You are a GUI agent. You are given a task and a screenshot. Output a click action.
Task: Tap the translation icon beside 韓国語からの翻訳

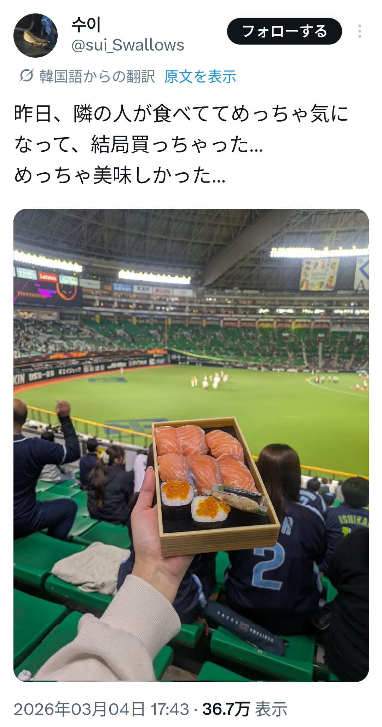26,76
